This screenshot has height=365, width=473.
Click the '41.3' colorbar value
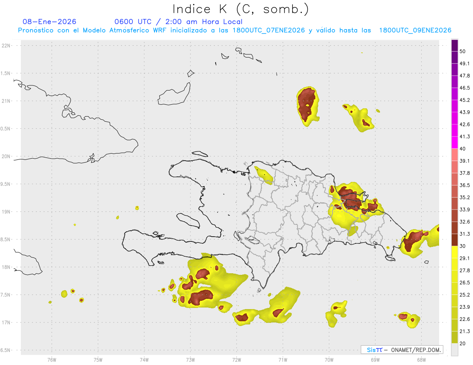tap(465, 137)
